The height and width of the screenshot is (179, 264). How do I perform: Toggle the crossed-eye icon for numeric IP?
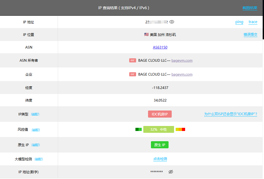pyautogui.click(x=171, y=172)
